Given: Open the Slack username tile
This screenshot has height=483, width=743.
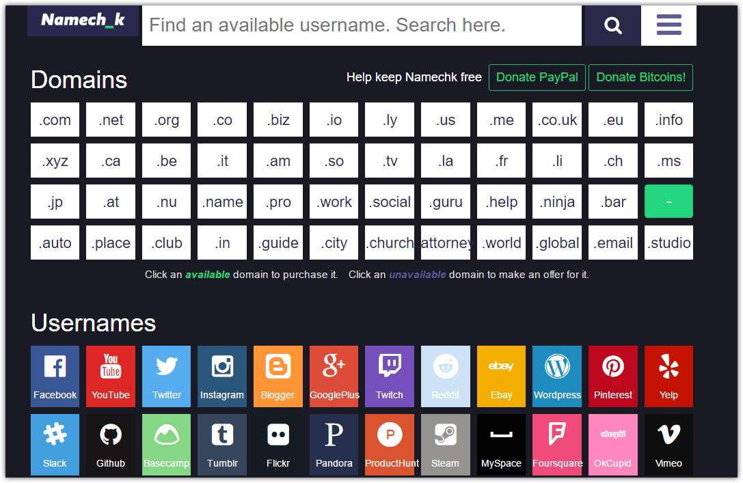Looking at the screenshot, I should pyautogui.click(x=55, y=445).
